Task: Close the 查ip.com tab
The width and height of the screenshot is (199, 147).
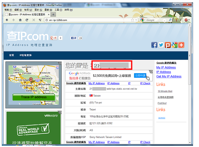Action: pyautogui.click(x=48, y=14)
